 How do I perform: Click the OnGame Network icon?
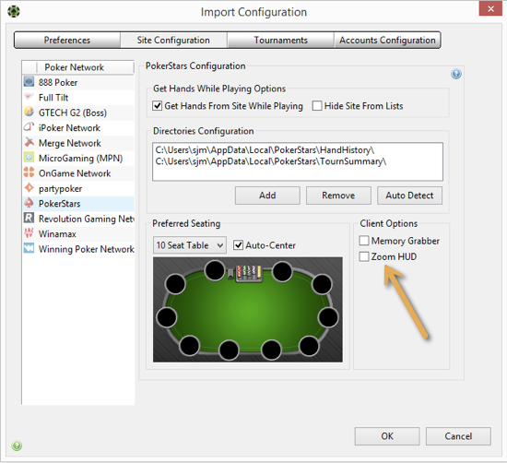click(x=29, y=172)
